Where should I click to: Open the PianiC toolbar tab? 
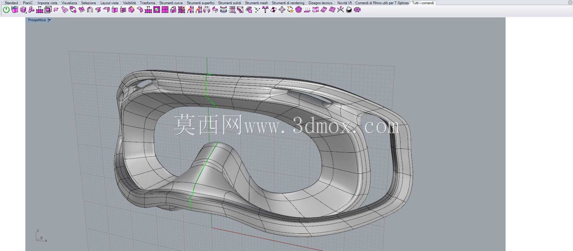point(28,3)
